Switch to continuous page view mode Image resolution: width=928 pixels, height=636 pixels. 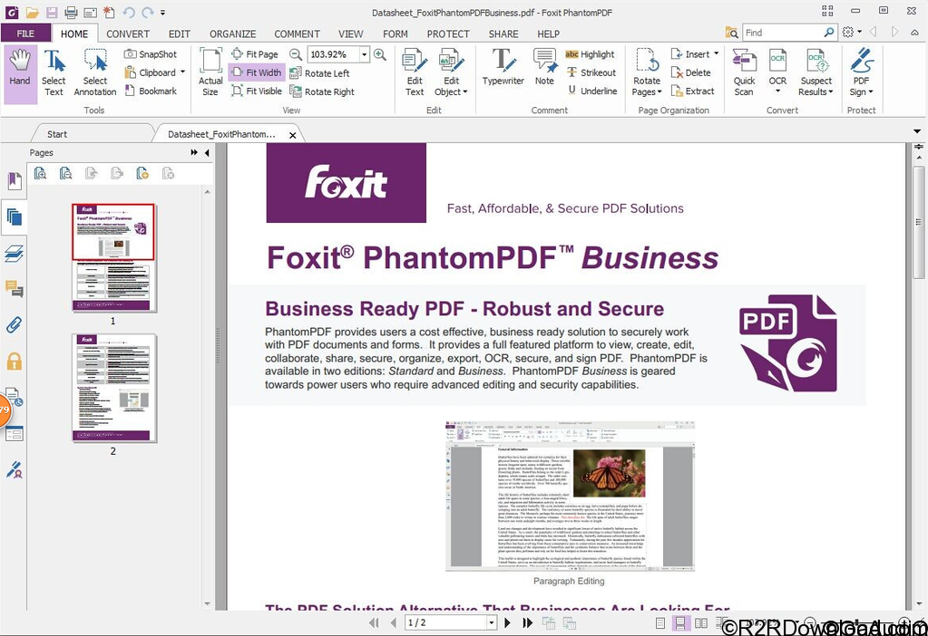coord(682,622)
